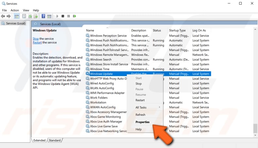Switch to the Standard tab
Viewport: 258px width, 148px height.
55,140
